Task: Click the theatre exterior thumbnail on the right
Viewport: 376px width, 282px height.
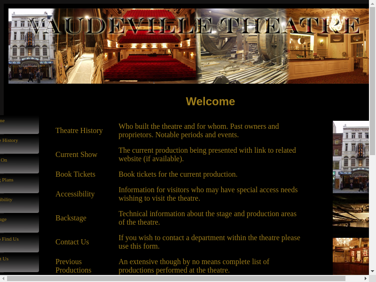Action: pyautogui.click(x=351, y=157)
